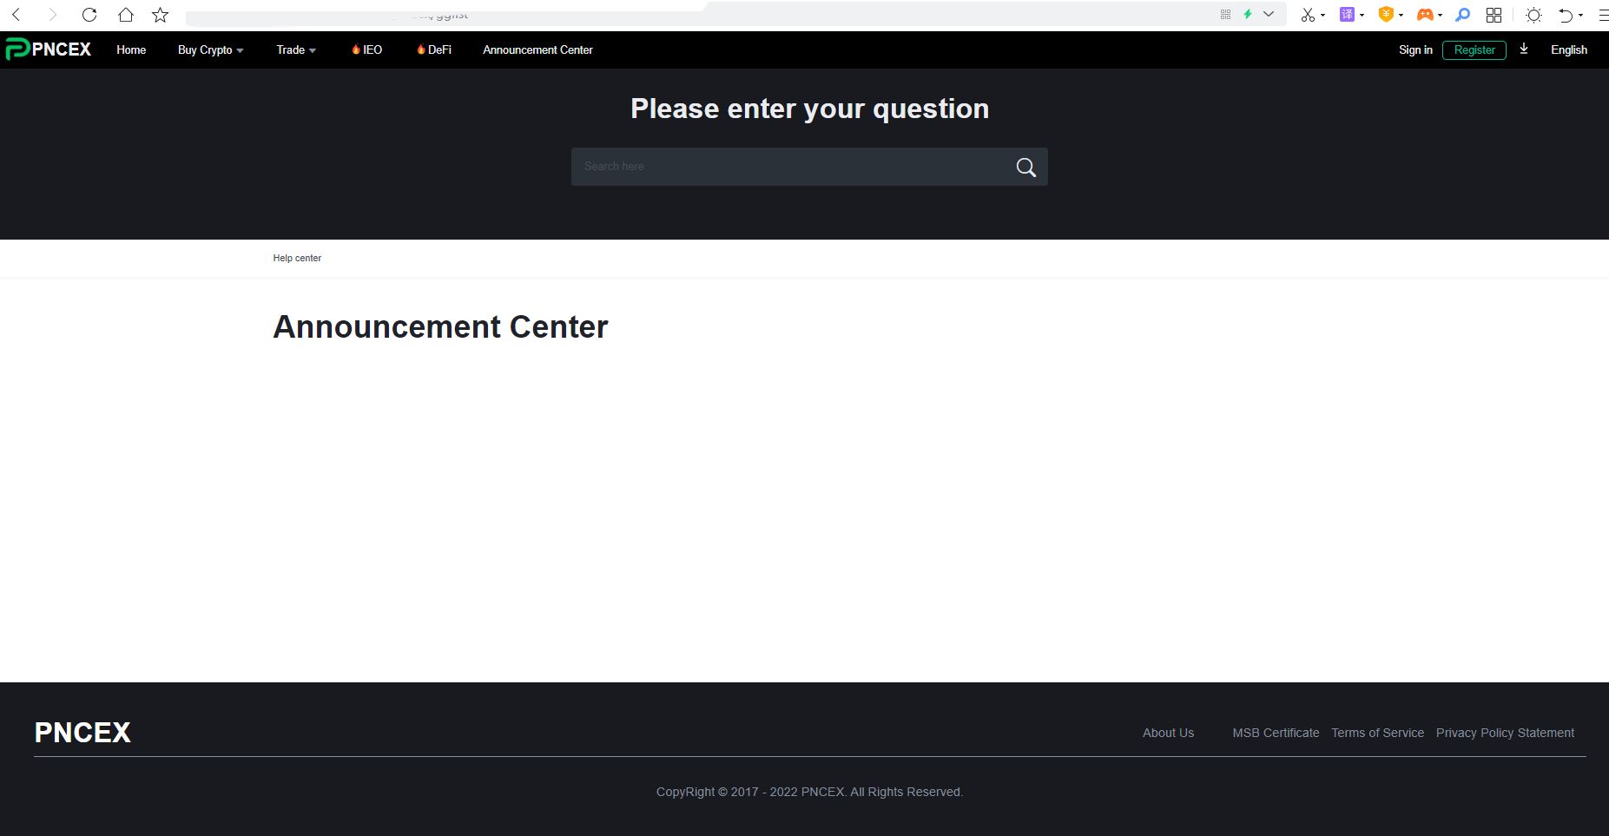Open the English language selector
The width and height of the screenshot is (1609, 836).
click(1568, 49)
